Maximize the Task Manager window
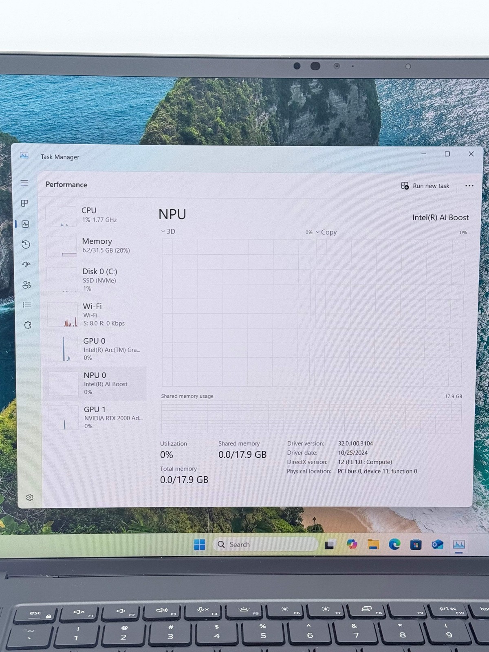Image resolution: width=489 pixels, height=652 pixels. [447, 154]
